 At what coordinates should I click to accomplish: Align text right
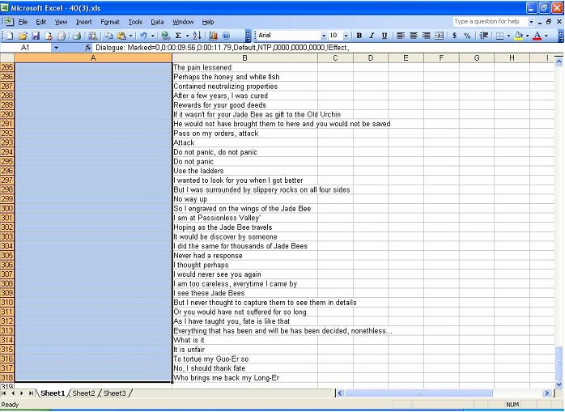tap(427, 36)
